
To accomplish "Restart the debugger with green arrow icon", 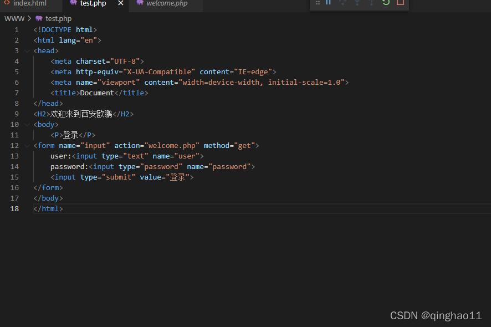I will 386,3.
